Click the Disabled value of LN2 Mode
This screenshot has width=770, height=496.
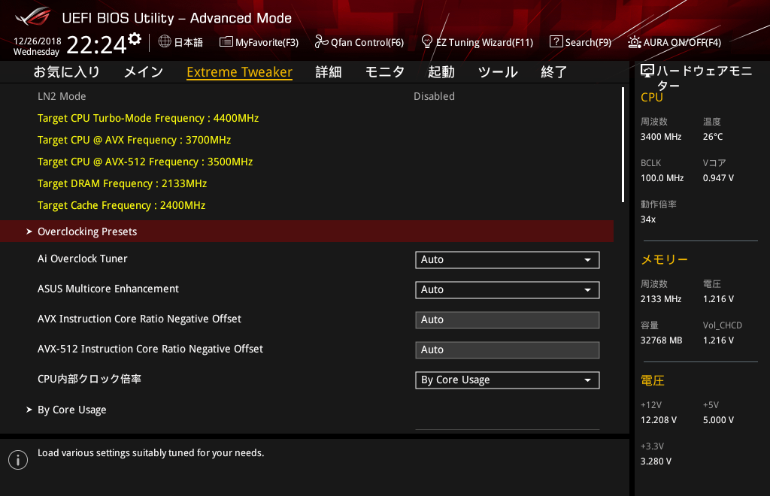tap(434, 96)
